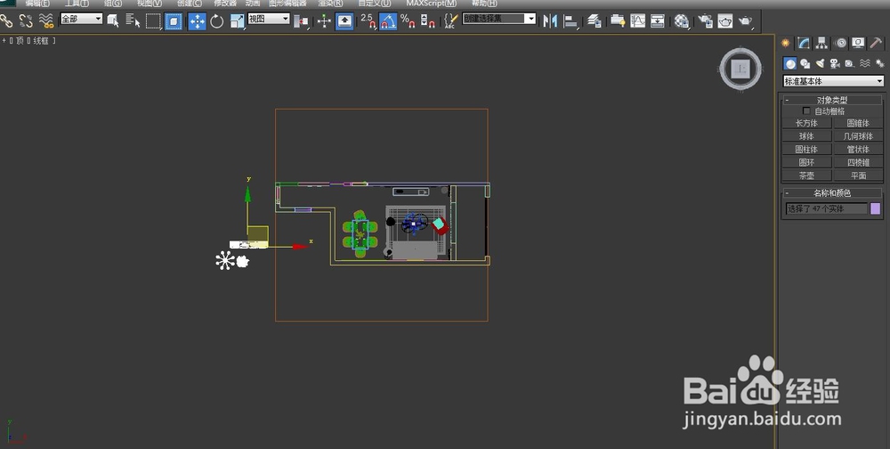Toggle the 2.5D Snaps button

(x=368, y=21)
